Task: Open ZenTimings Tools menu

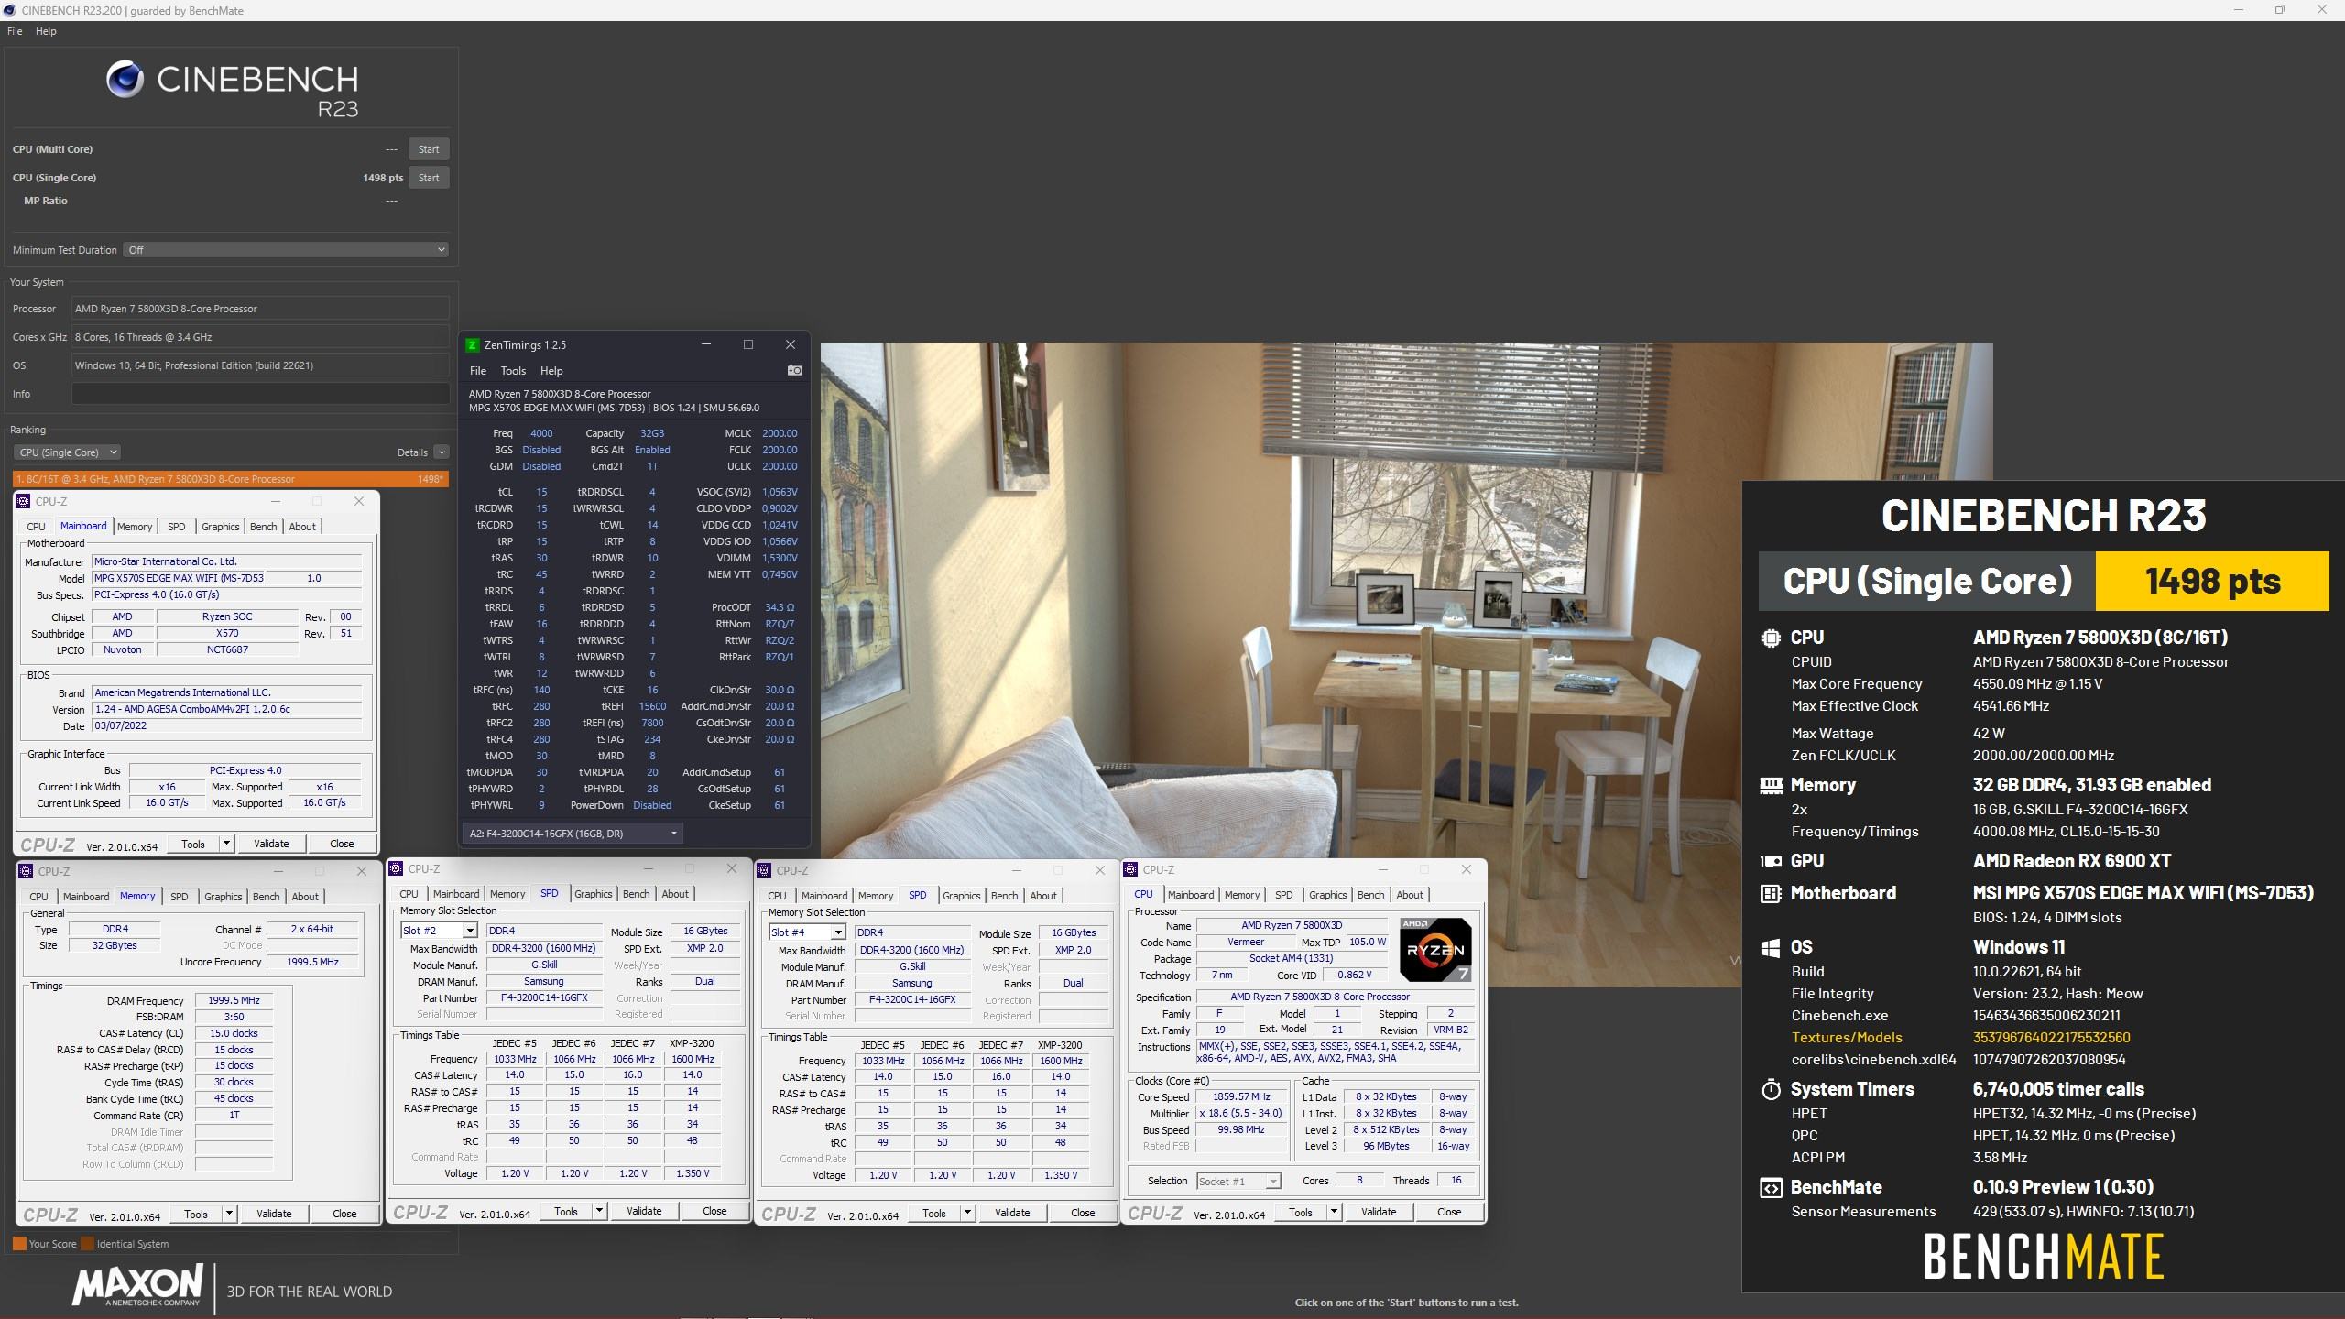Action: click(513, 371)
